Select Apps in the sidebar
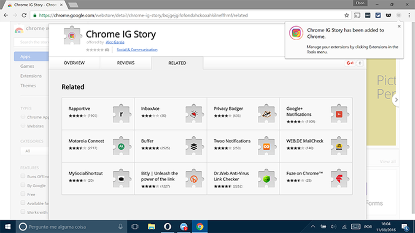This screenshot has width=415, height=233. tap(31, 56)
